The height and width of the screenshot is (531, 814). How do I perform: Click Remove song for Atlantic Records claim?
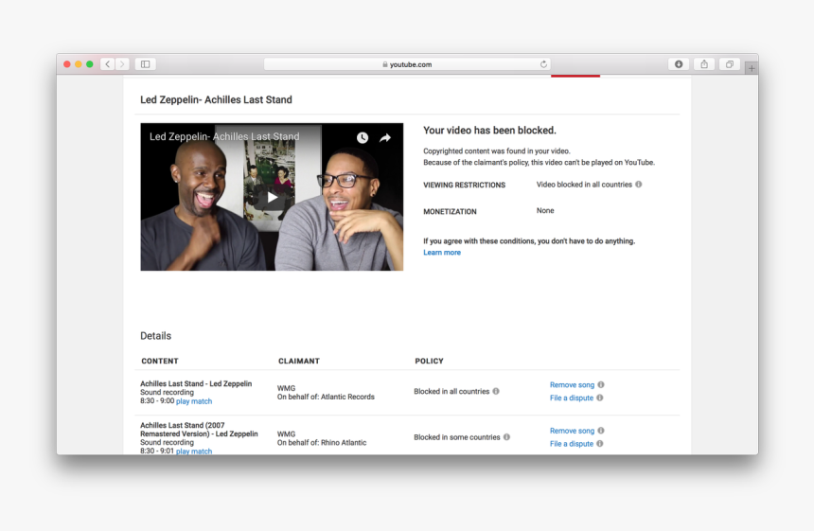coord(572,384)
